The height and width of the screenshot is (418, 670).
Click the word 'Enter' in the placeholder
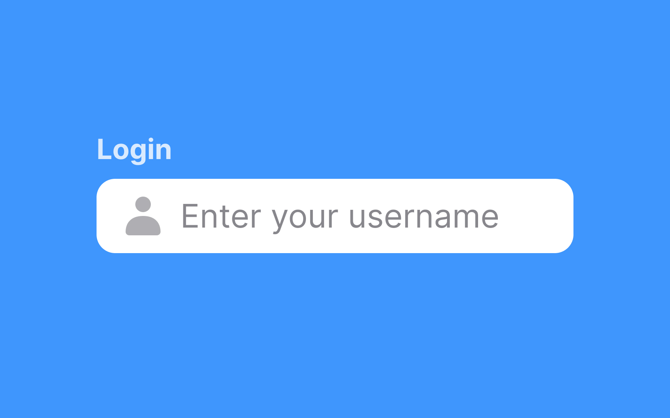(x=221, y=216)
